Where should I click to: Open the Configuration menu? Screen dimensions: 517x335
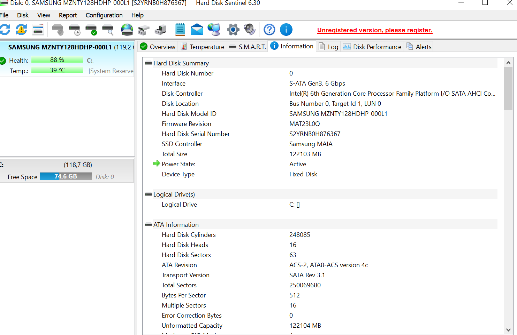104,15
